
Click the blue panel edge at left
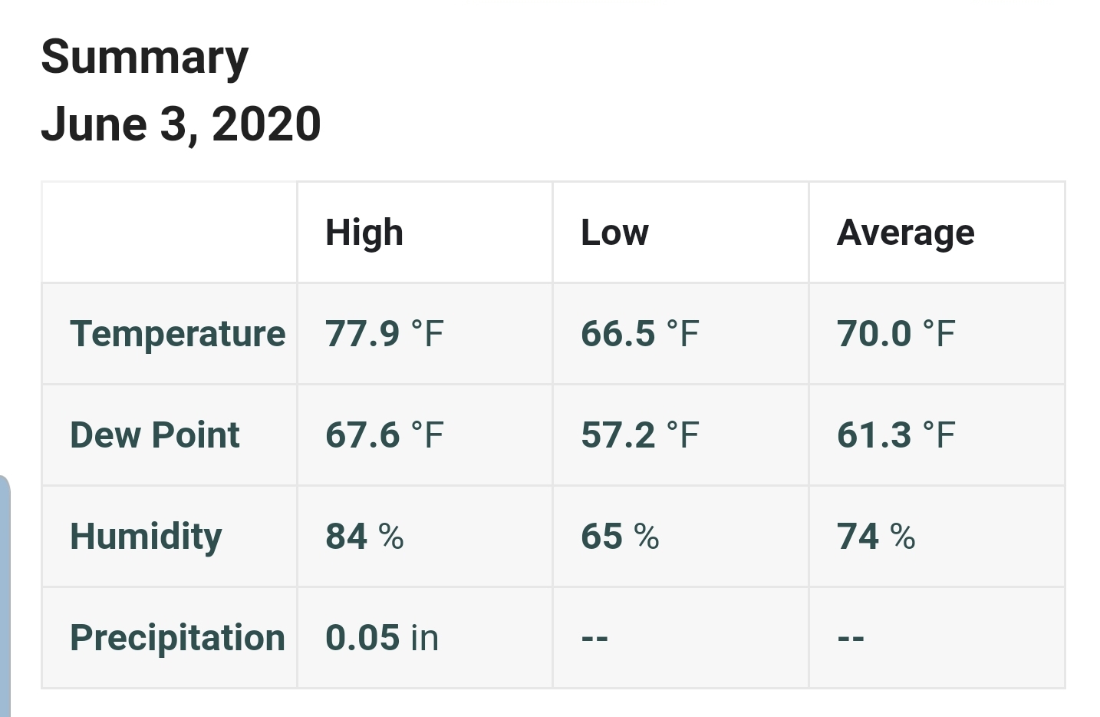coord(5,596)
